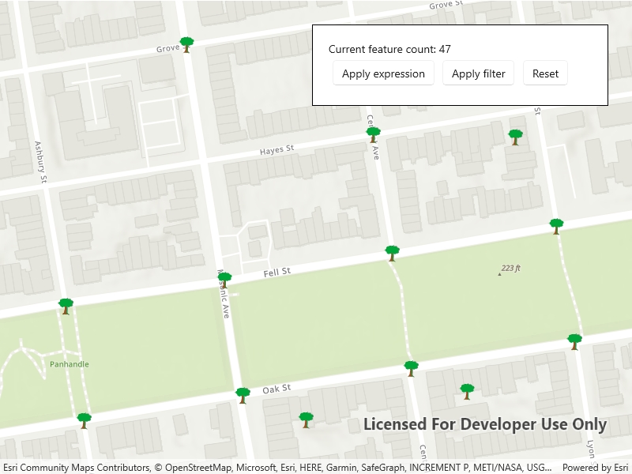Viewport: 632px width, 474px height.
Task: Select tree icon on Oak St at Central Ave
Action: (x=411, y=369)
